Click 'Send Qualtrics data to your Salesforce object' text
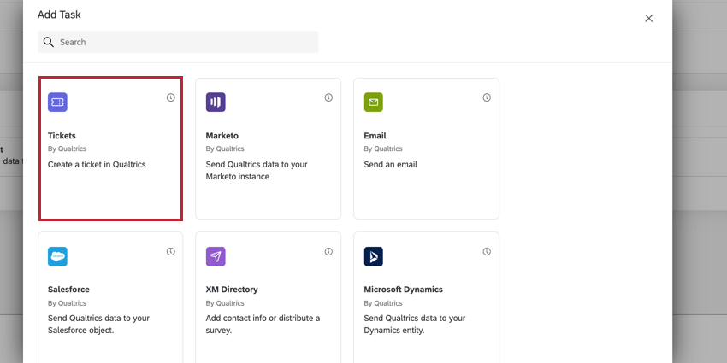 coord(98,325)
